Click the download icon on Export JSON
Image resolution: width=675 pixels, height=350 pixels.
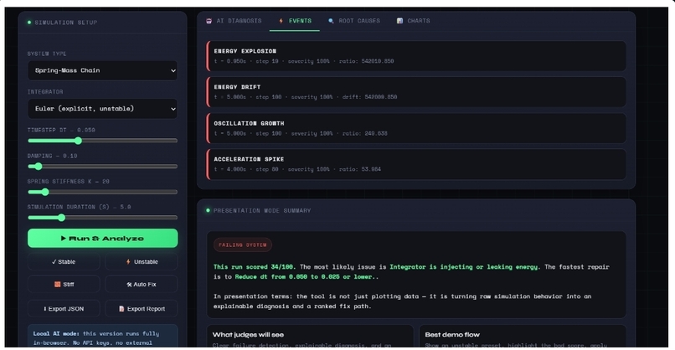[x=44, y=309]
